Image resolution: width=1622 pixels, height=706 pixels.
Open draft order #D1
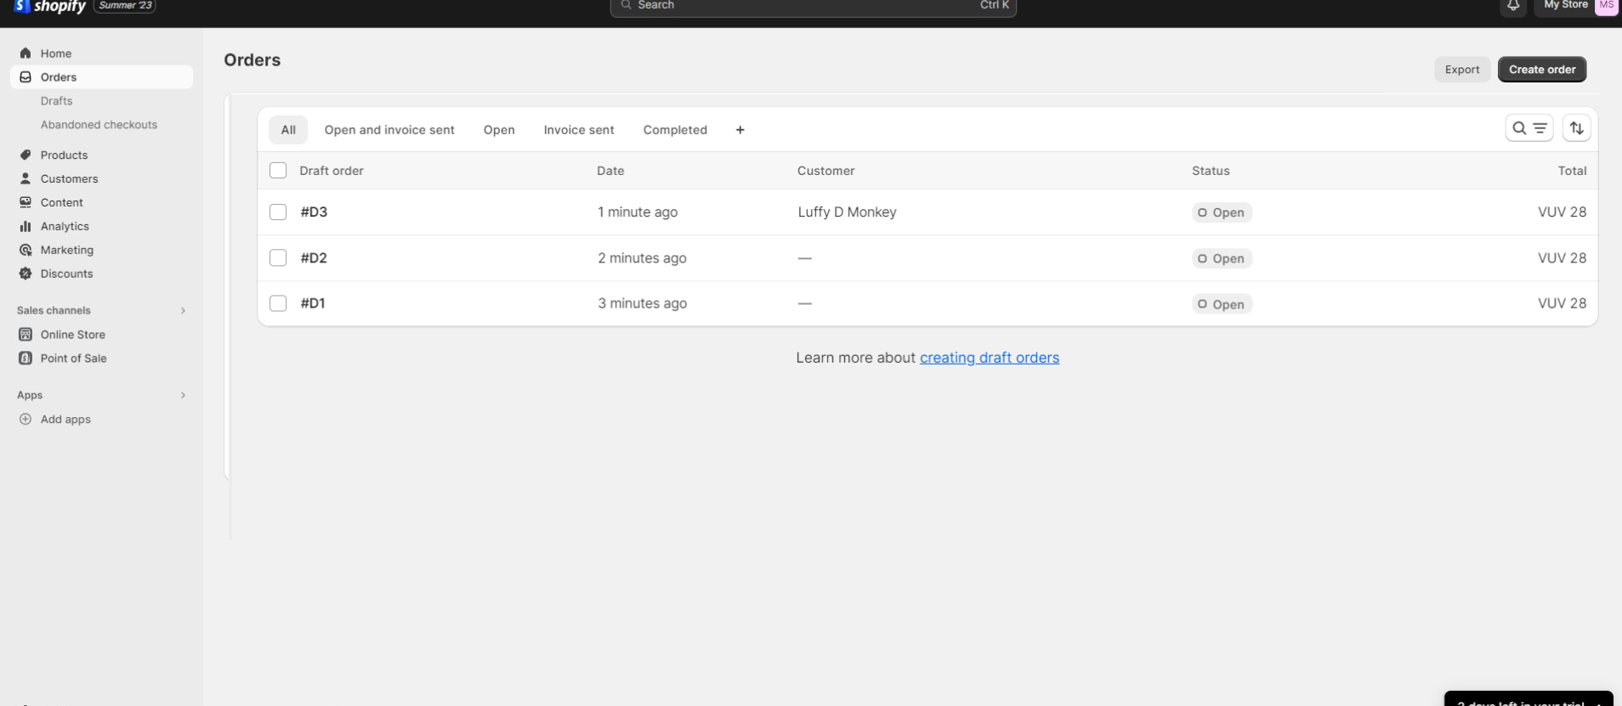(x=313, y=303)
